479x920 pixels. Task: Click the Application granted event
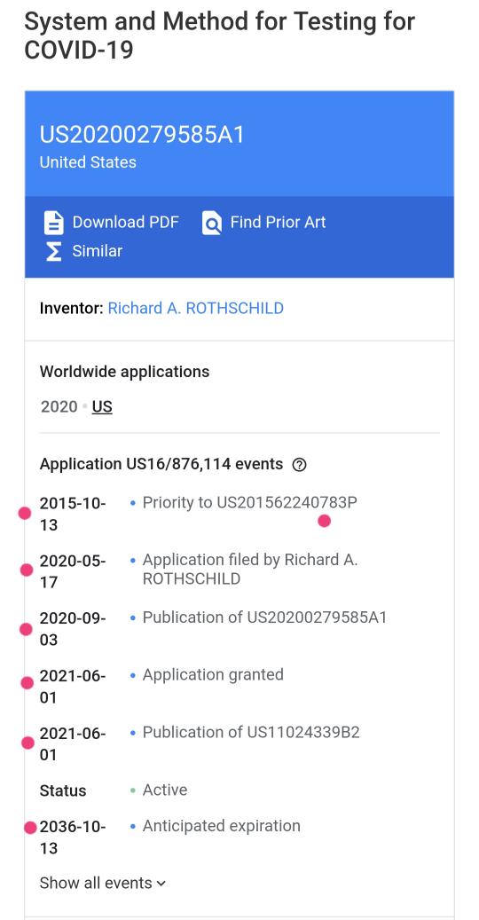click(x=213, y=675)
